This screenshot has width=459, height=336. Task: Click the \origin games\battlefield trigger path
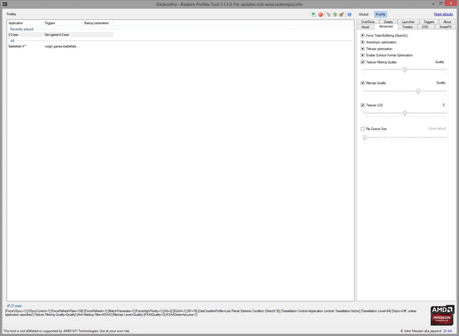62,46
